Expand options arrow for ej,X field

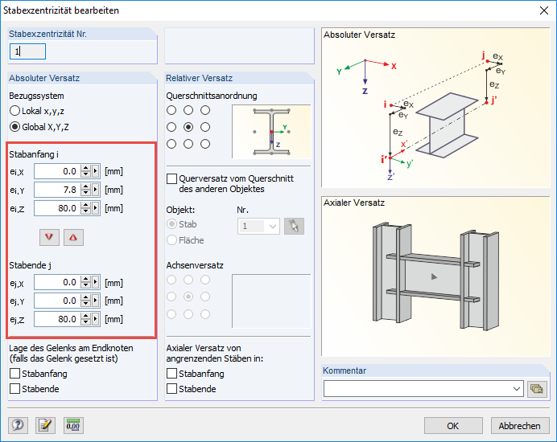tap(95, 282)
